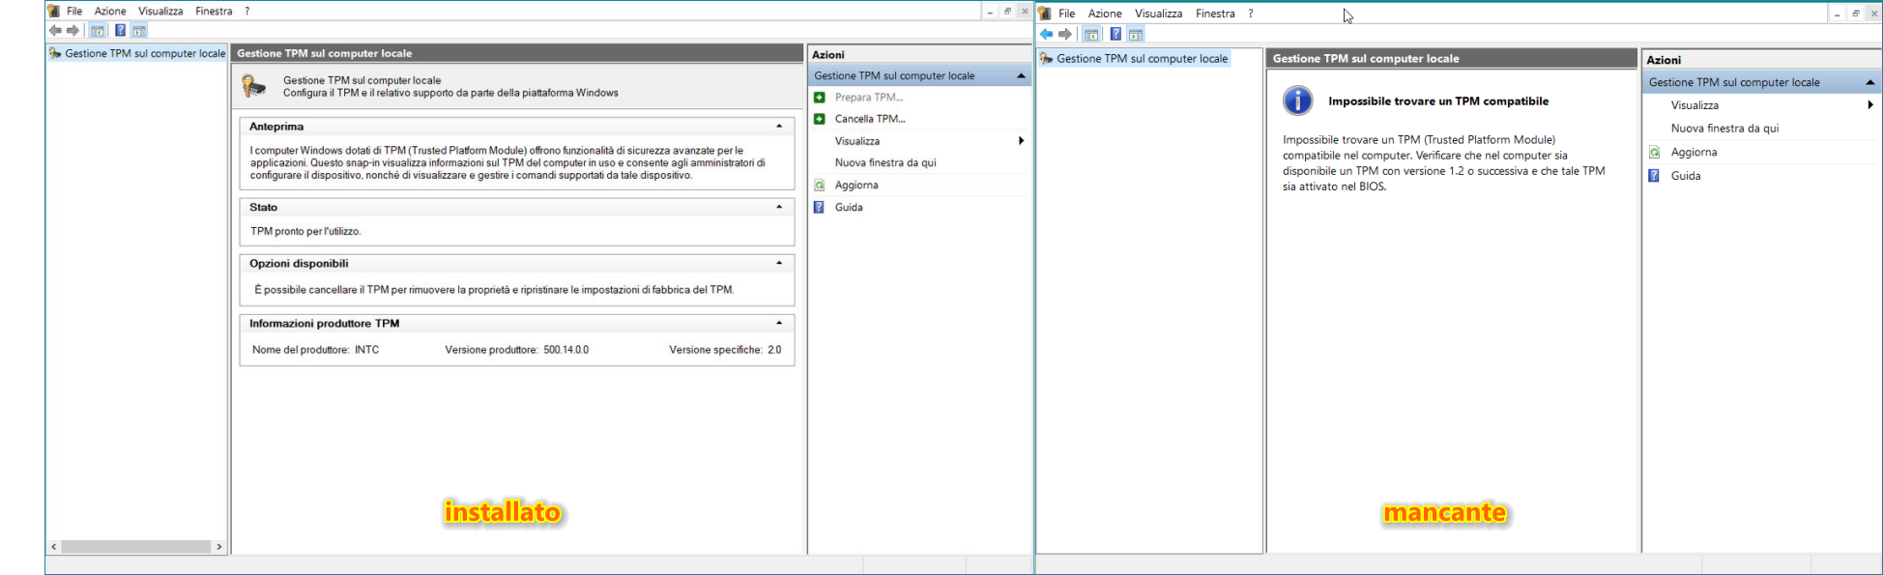This screenshot has height=575, width=1883.
Task: Toggle action pane icon in left window toolbar
Action: (139, 31)
